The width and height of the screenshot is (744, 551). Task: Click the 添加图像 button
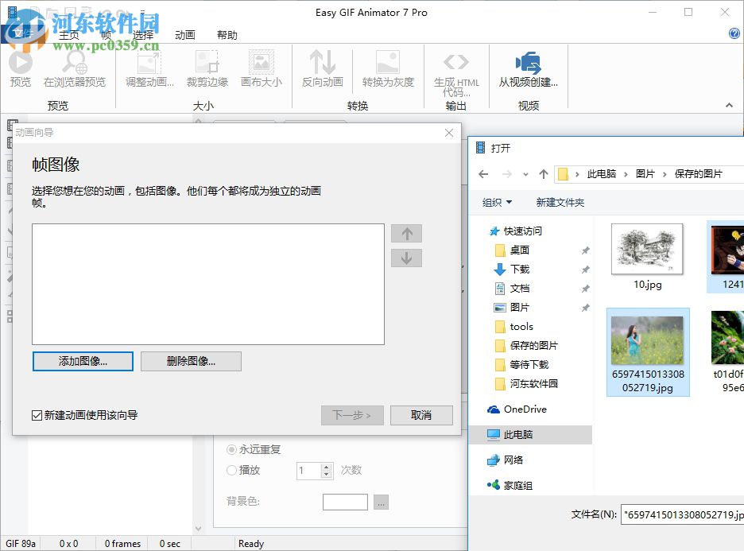tap(83, 361)
